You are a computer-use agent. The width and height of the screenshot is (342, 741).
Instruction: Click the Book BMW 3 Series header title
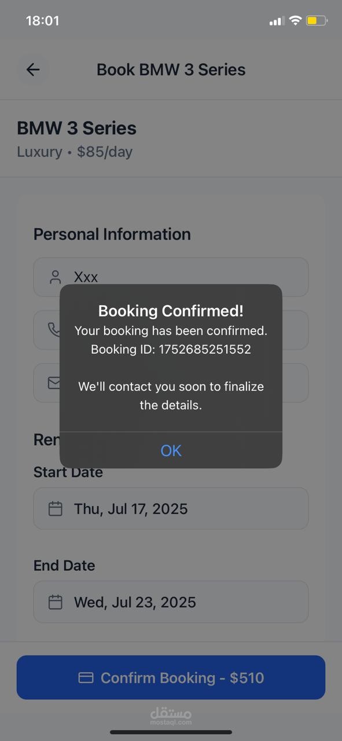[x=171, y=69]
